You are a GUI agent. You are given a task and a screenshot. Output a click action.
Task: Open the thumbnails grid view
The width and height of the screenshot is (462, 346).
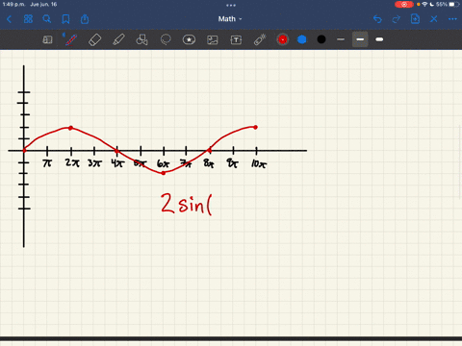point(28,19)
